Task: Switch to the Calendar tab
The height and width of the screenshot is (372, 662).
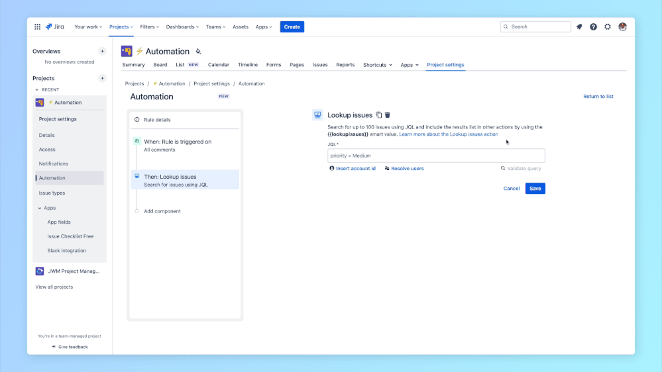Action: coord(219,65)
